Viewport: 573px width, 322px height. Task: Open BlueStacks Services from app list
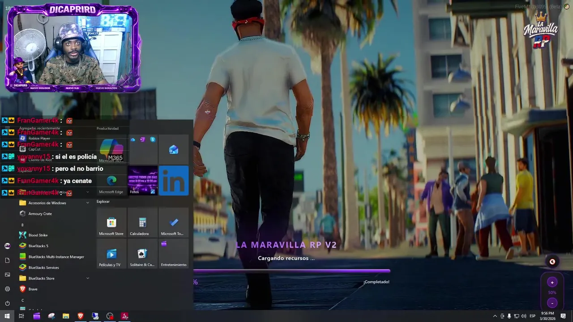[x=54, y=267]
